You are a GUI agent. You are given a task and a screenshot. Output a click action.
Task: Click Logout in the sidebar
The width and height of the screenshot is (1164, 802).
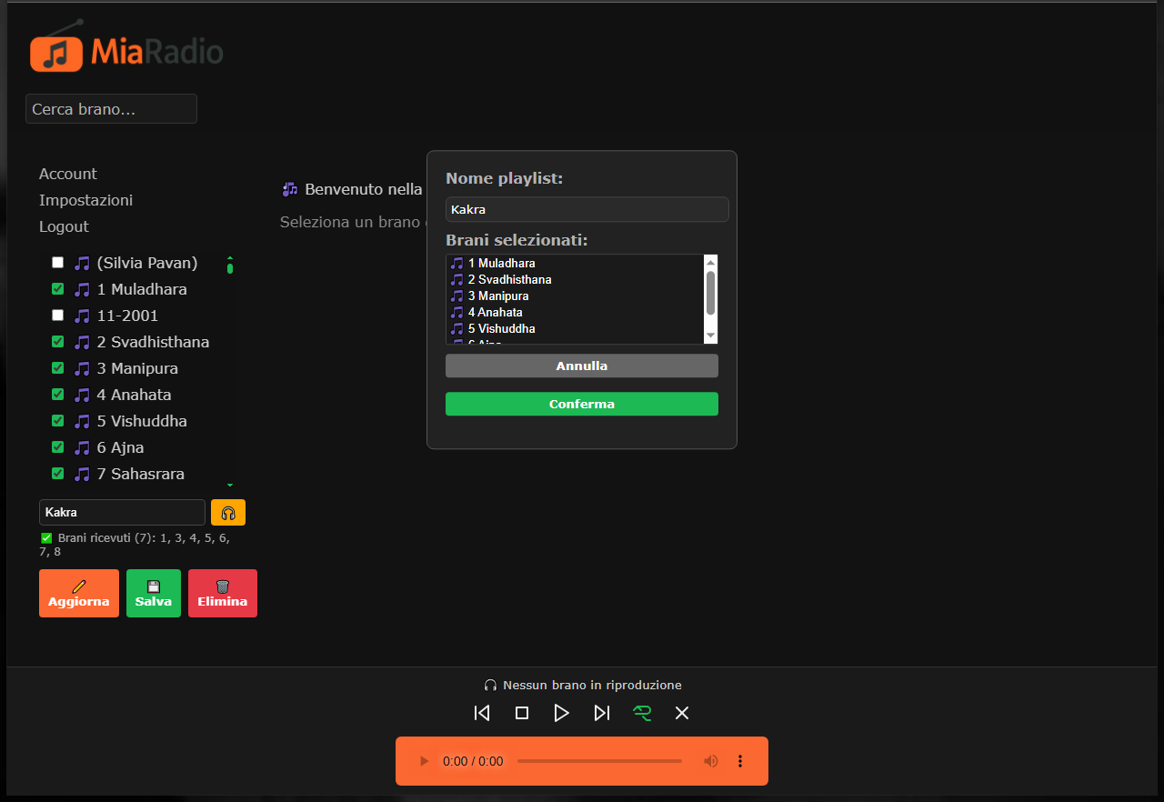(64, 226)
